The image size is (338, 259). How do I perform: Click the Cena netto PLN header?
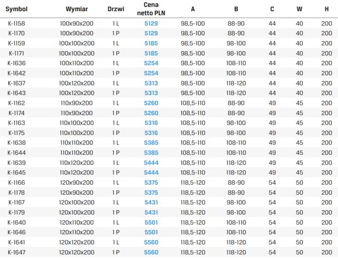point(151,9)
